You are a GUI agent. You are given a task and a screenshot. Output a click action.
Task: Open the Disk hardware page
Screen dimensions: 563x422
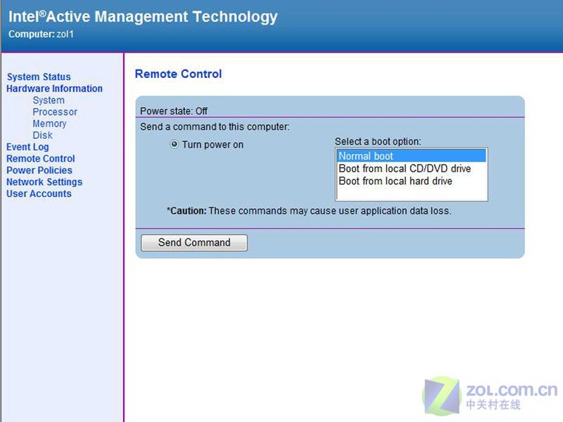pyautogui.click(x=43, y=135)
